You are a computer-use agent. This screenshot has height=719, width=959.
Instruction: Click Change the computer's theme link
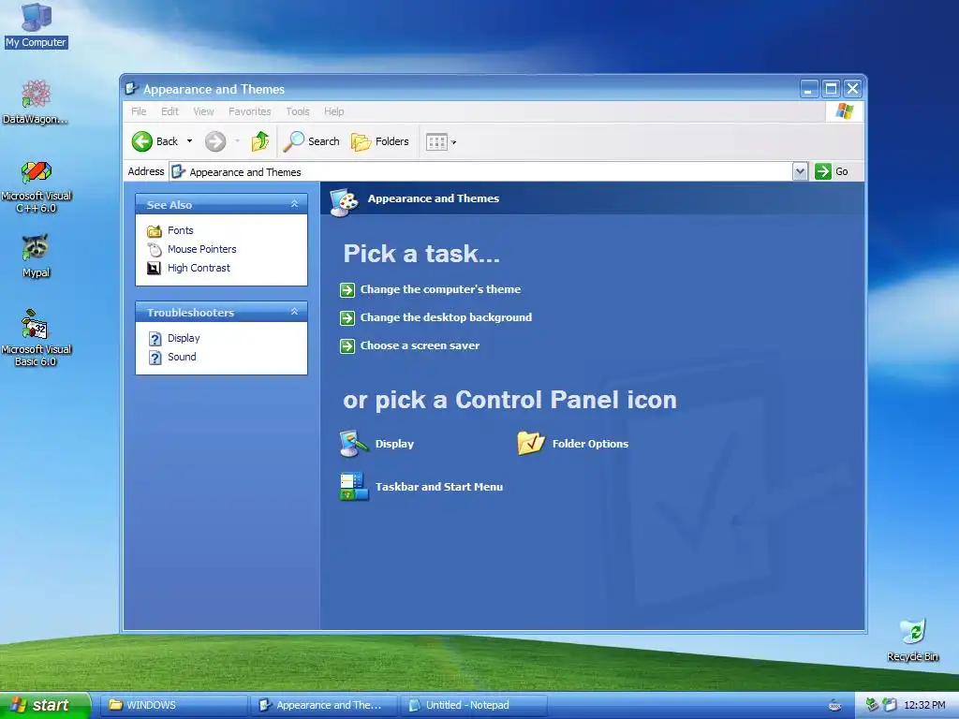pos(440,289)
